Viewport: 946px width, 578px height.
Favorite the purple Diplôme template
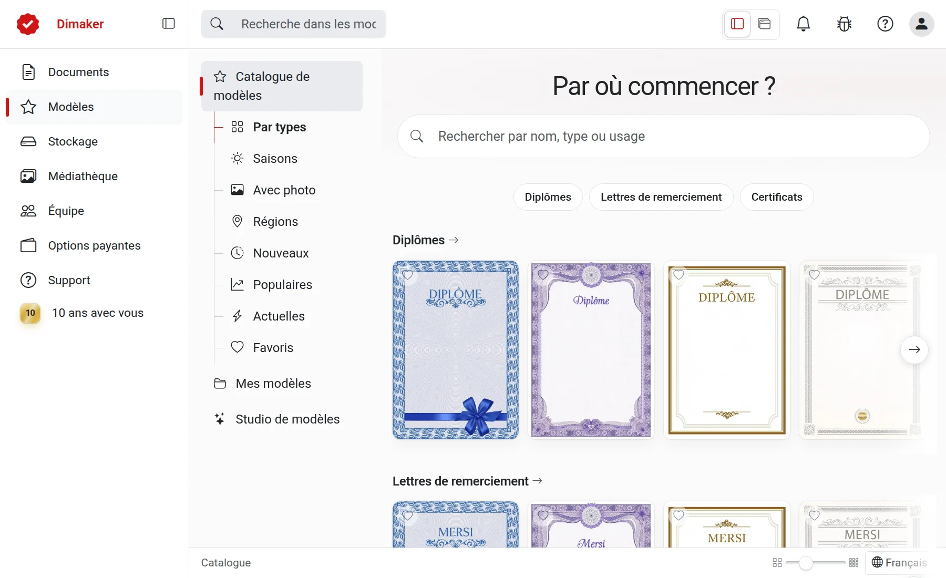[543, 275]
